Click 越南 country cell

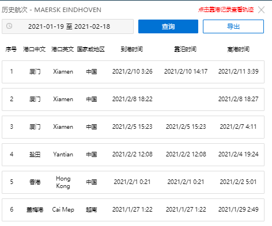pos(92,210)
